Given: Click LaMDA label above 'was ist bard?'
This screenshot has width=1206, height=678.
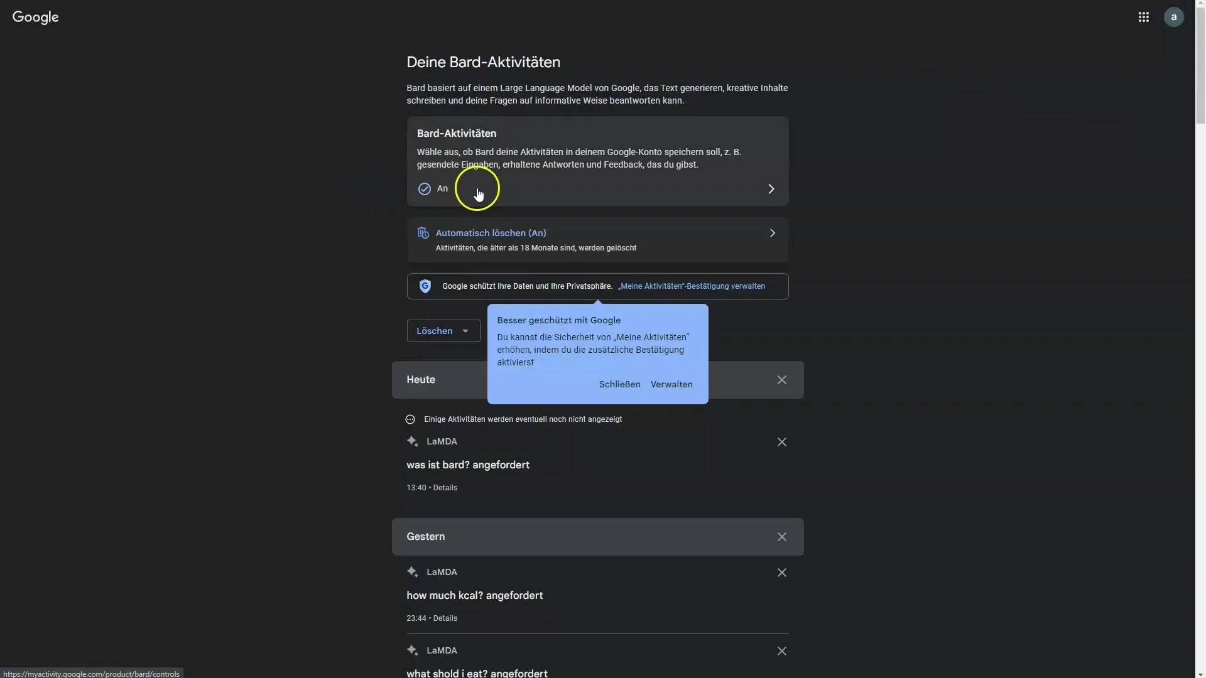Looking at the screenshot, I should coord(442,442).
